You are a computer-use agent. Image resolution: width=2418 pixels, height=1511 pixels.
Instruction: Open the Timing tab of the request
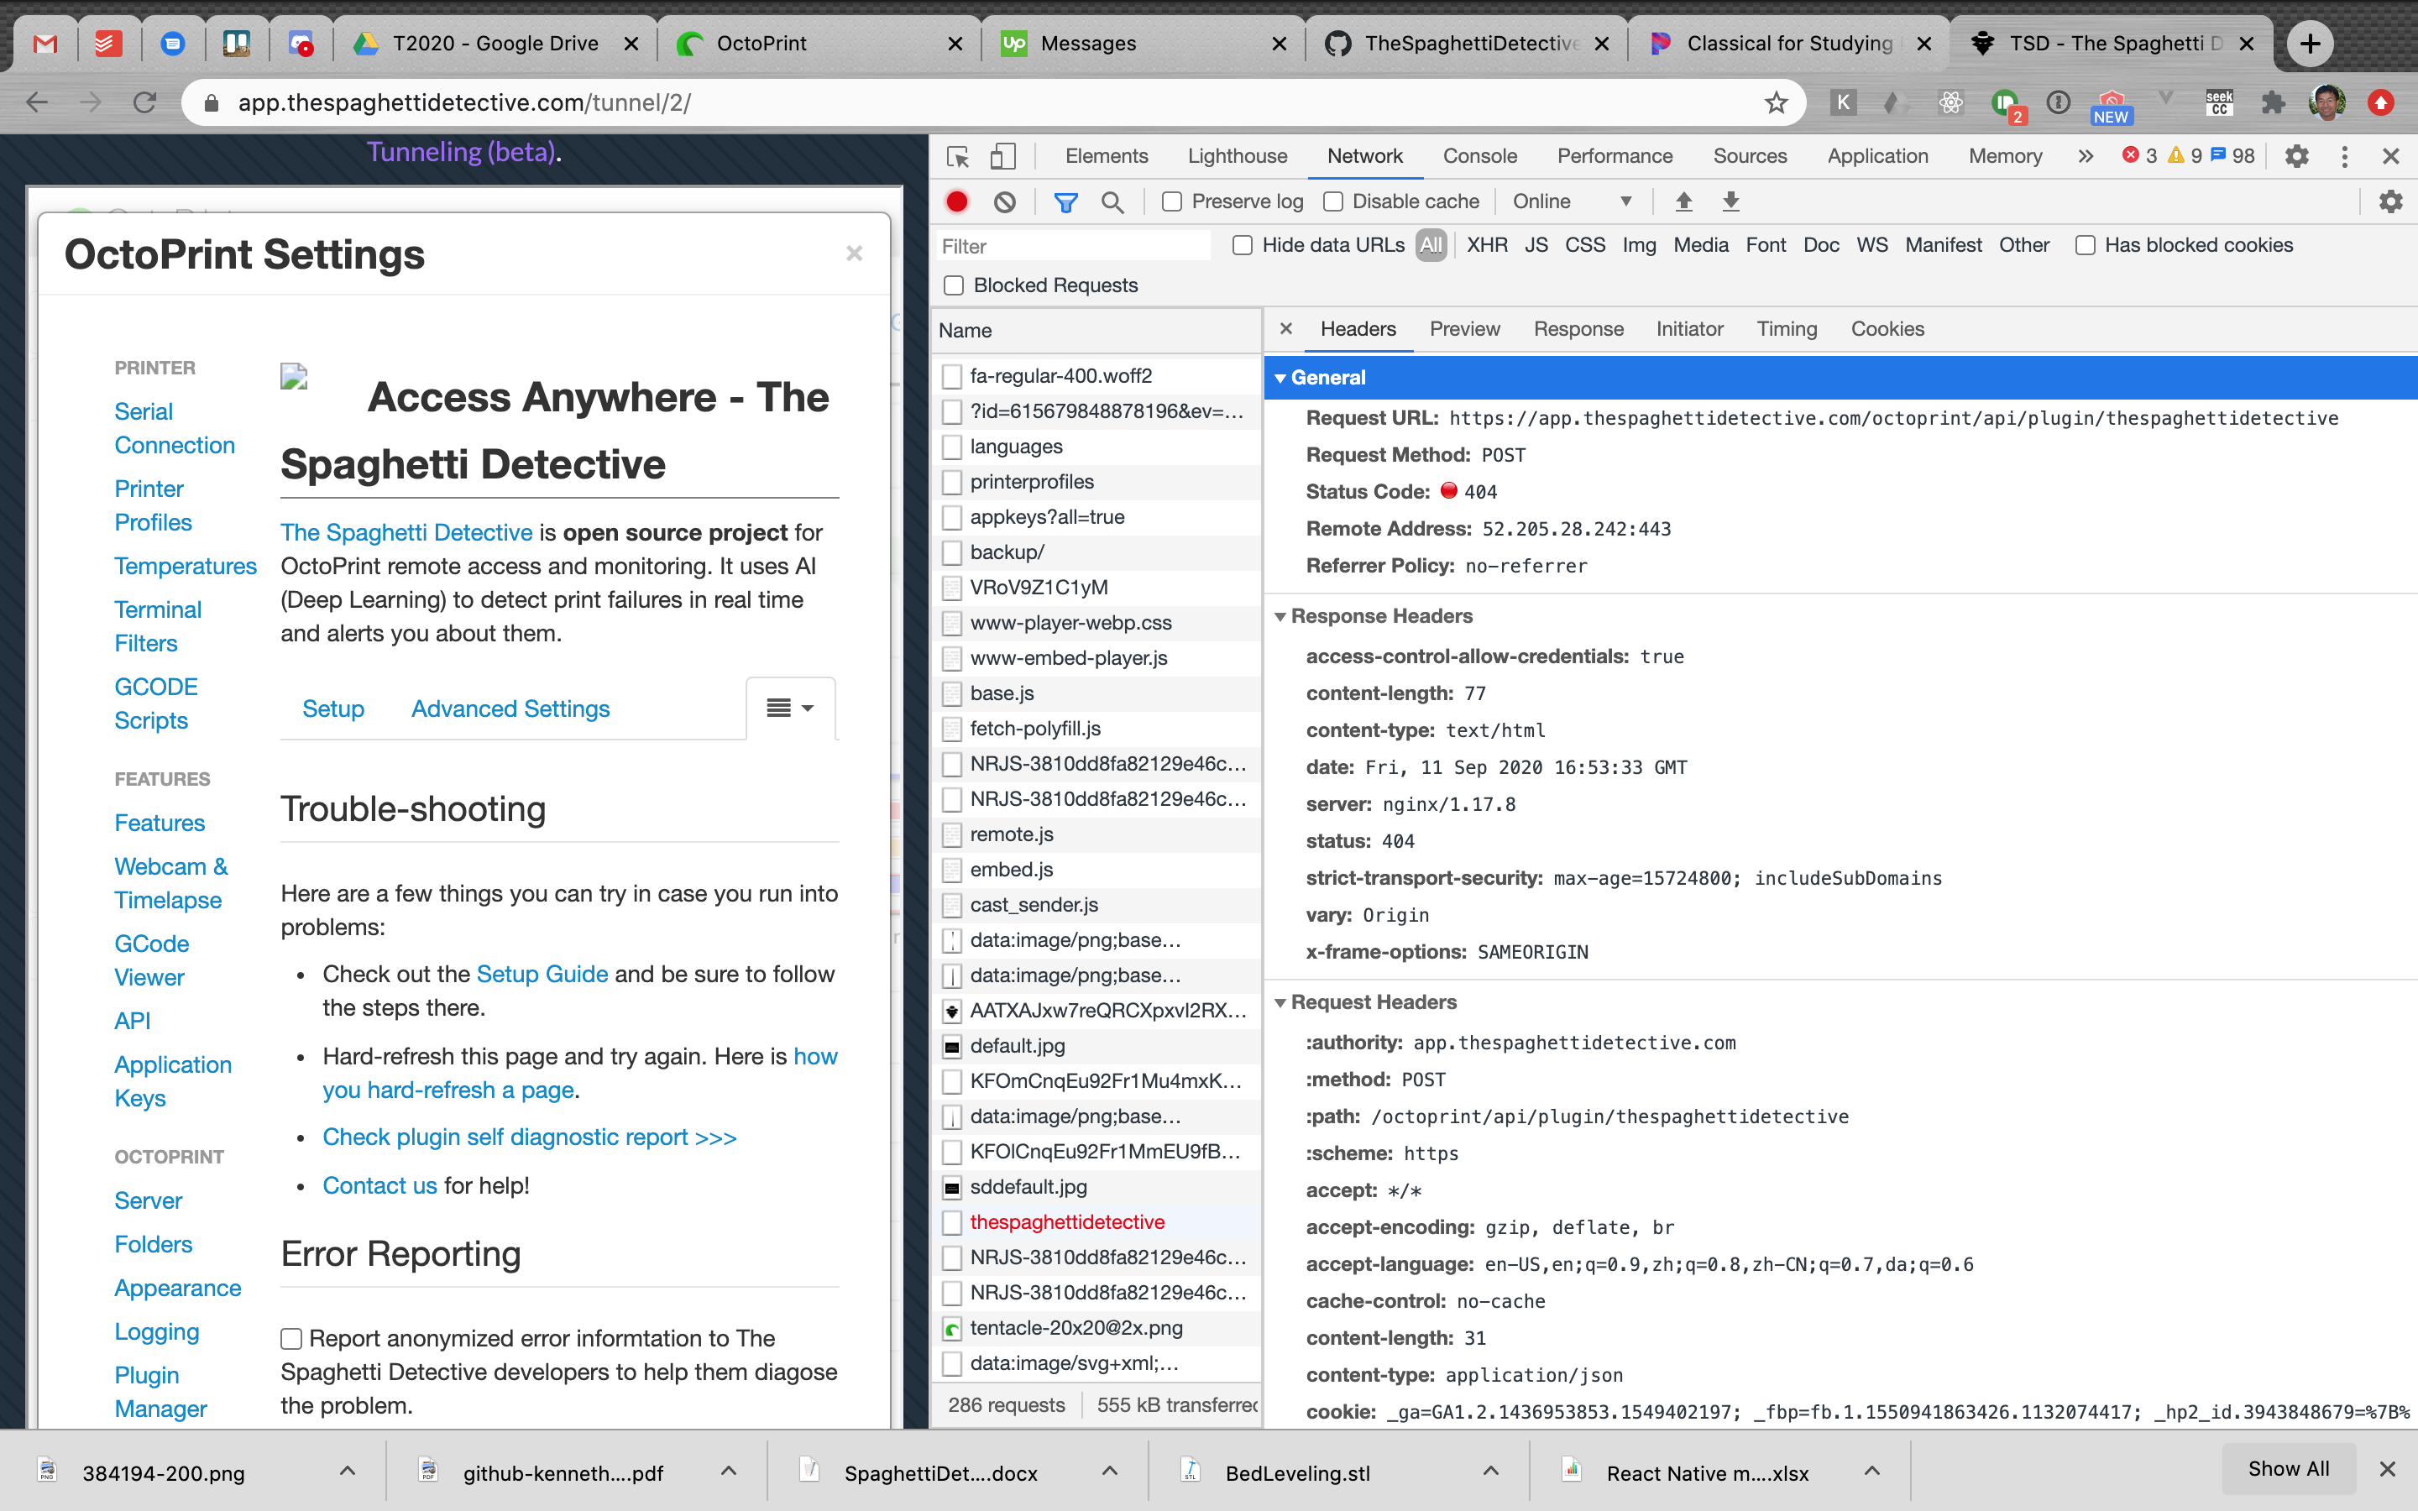pos(1787,329)
